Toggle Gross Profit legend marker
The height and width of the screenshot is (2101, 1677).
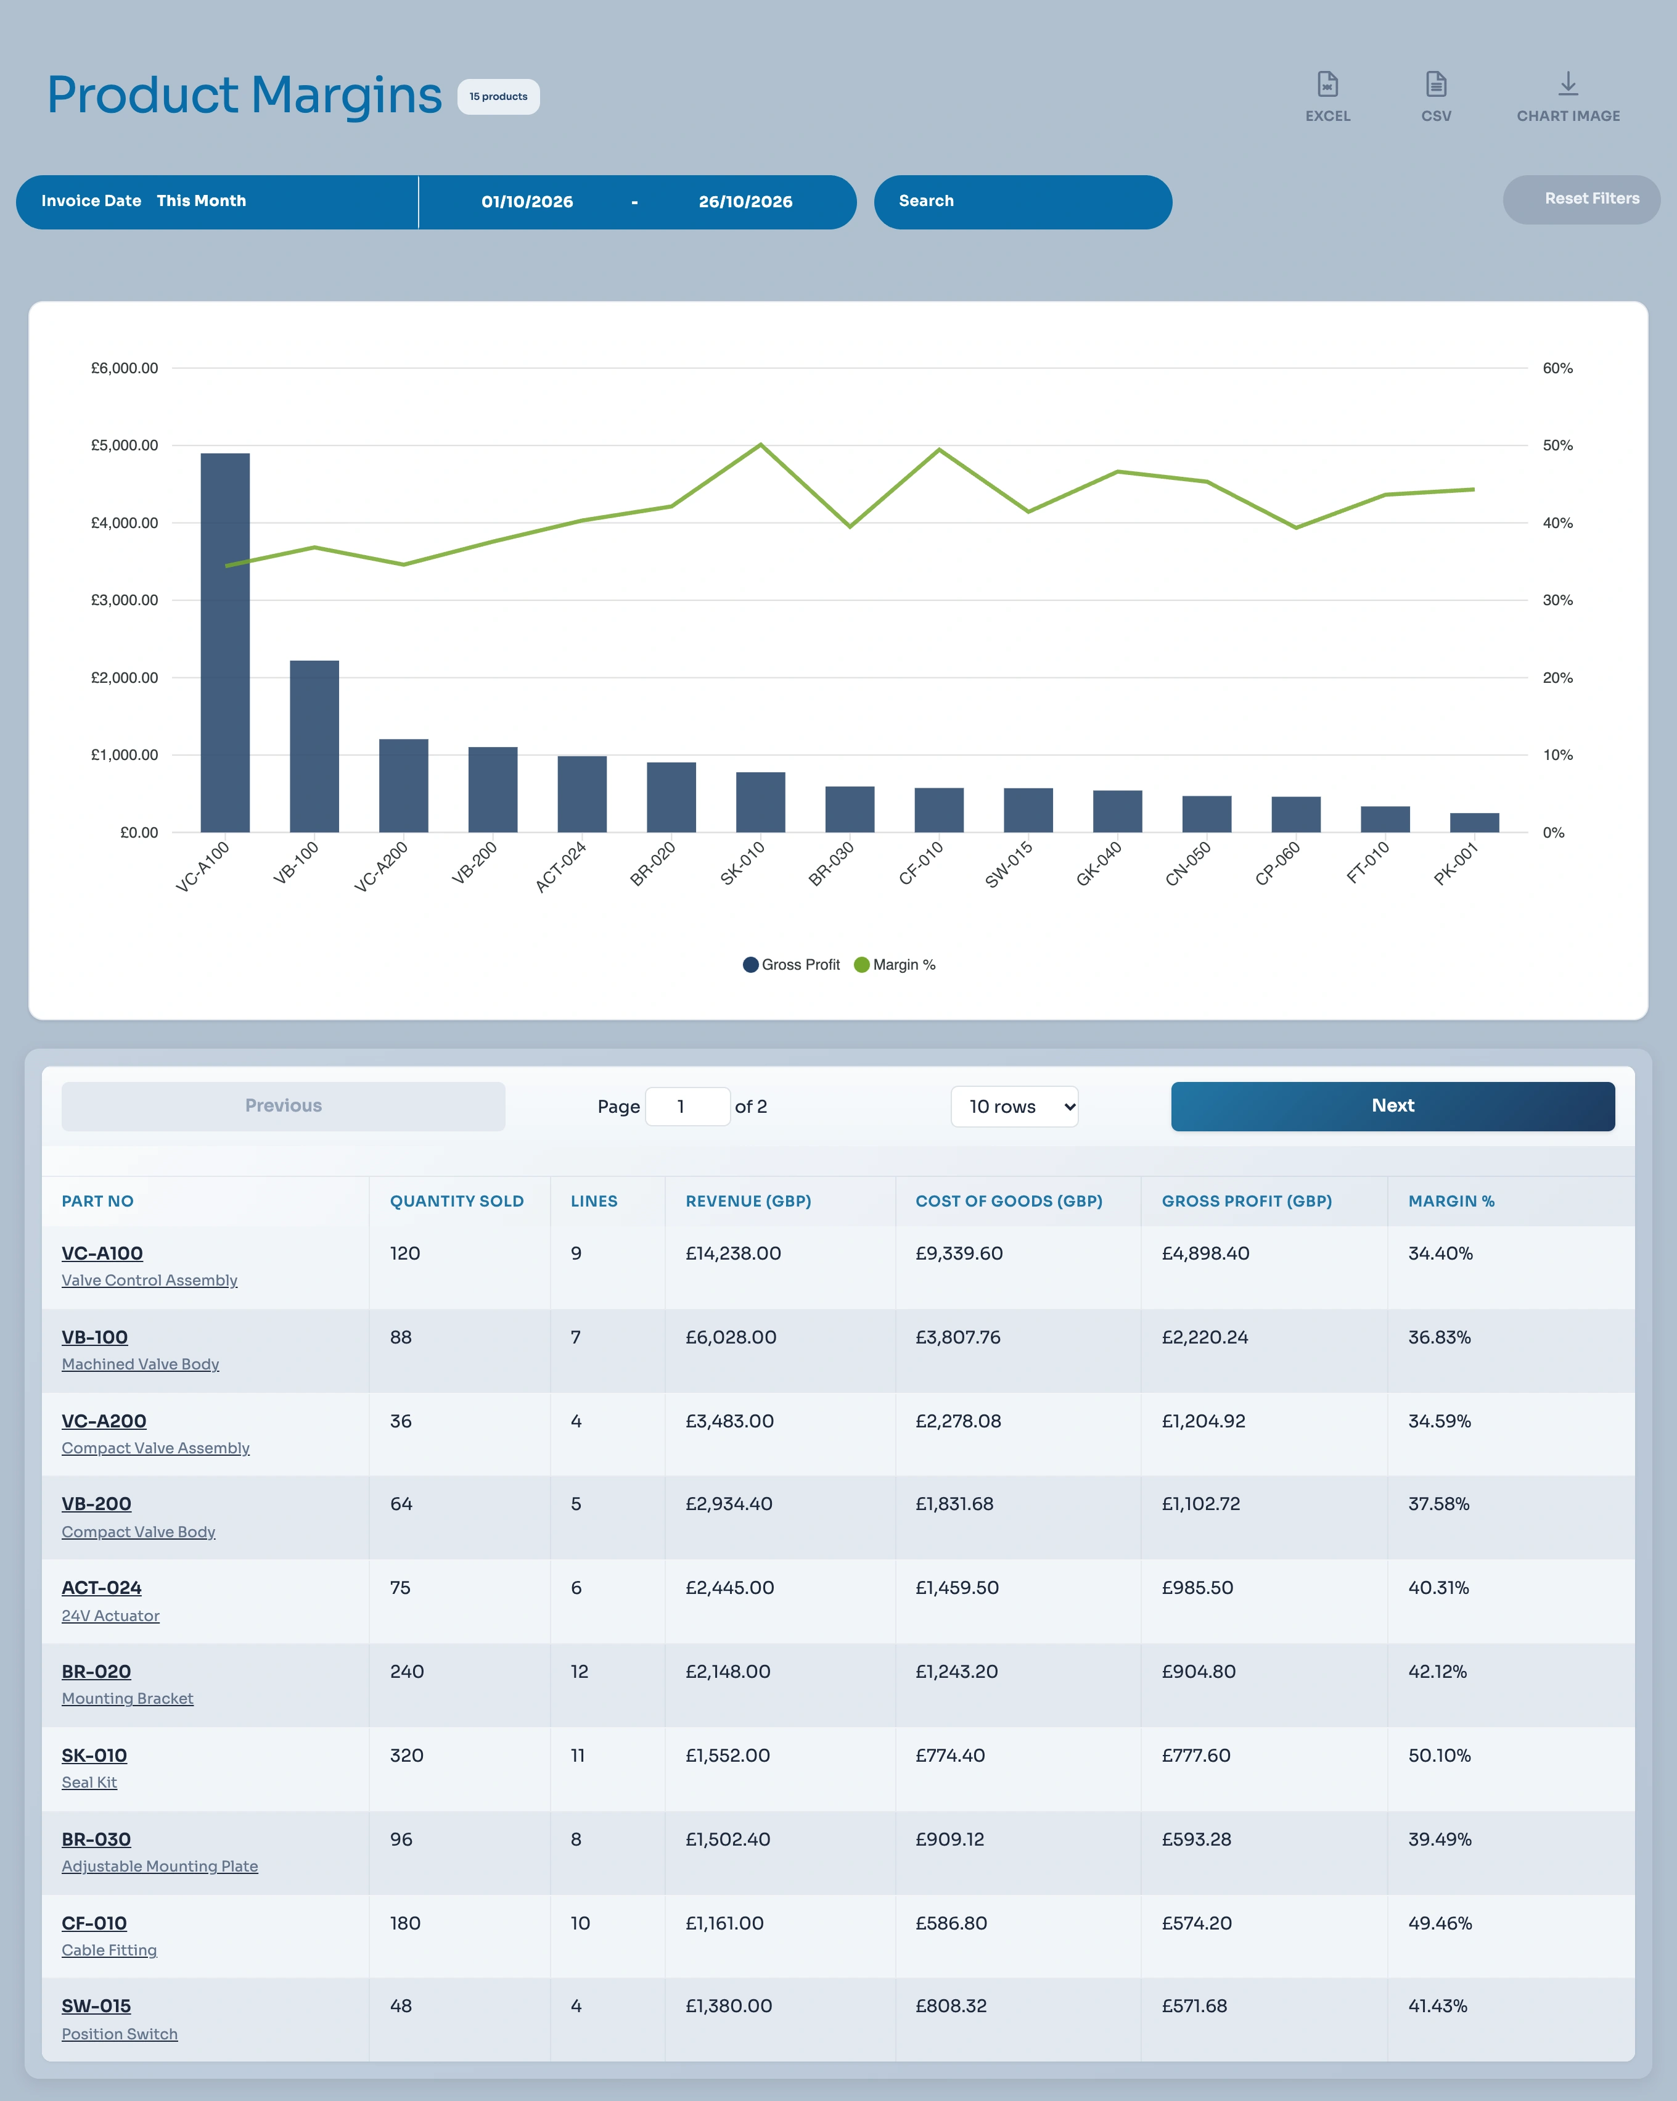point(750,965)
